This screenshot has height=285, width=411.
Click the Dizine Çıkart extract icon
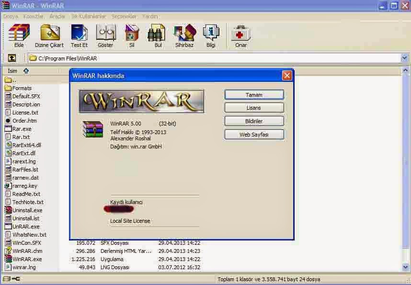pos(49,36)
